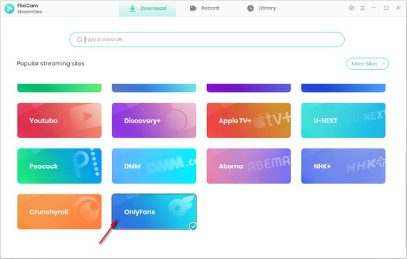This screenshot has height=259, width=407.
Task: Click the search magnifier icon
Action: (80, 39)
